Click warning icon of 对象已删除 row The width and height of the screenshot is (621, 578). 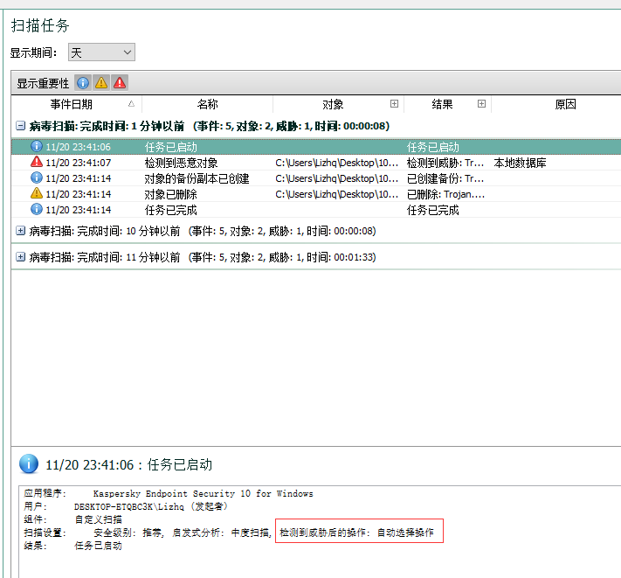point(37,194)
